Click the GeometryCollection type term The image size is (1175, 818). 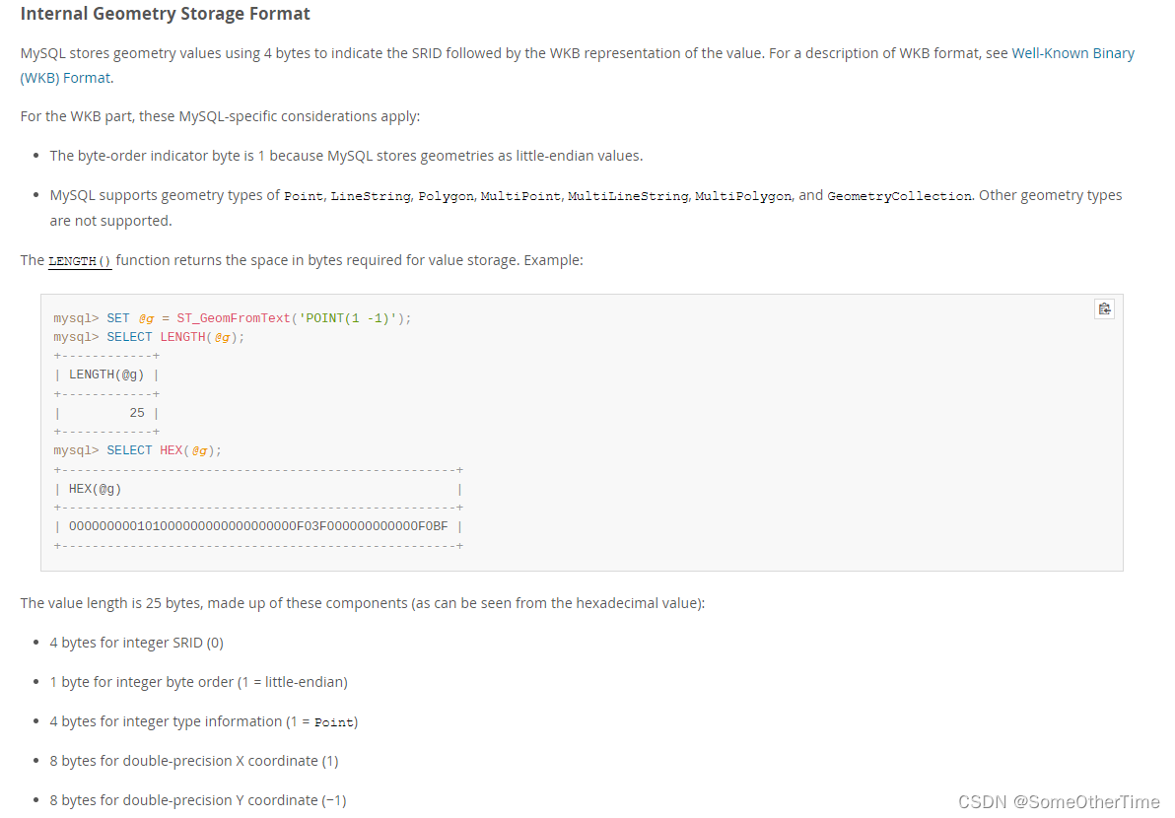pos(899,196)
